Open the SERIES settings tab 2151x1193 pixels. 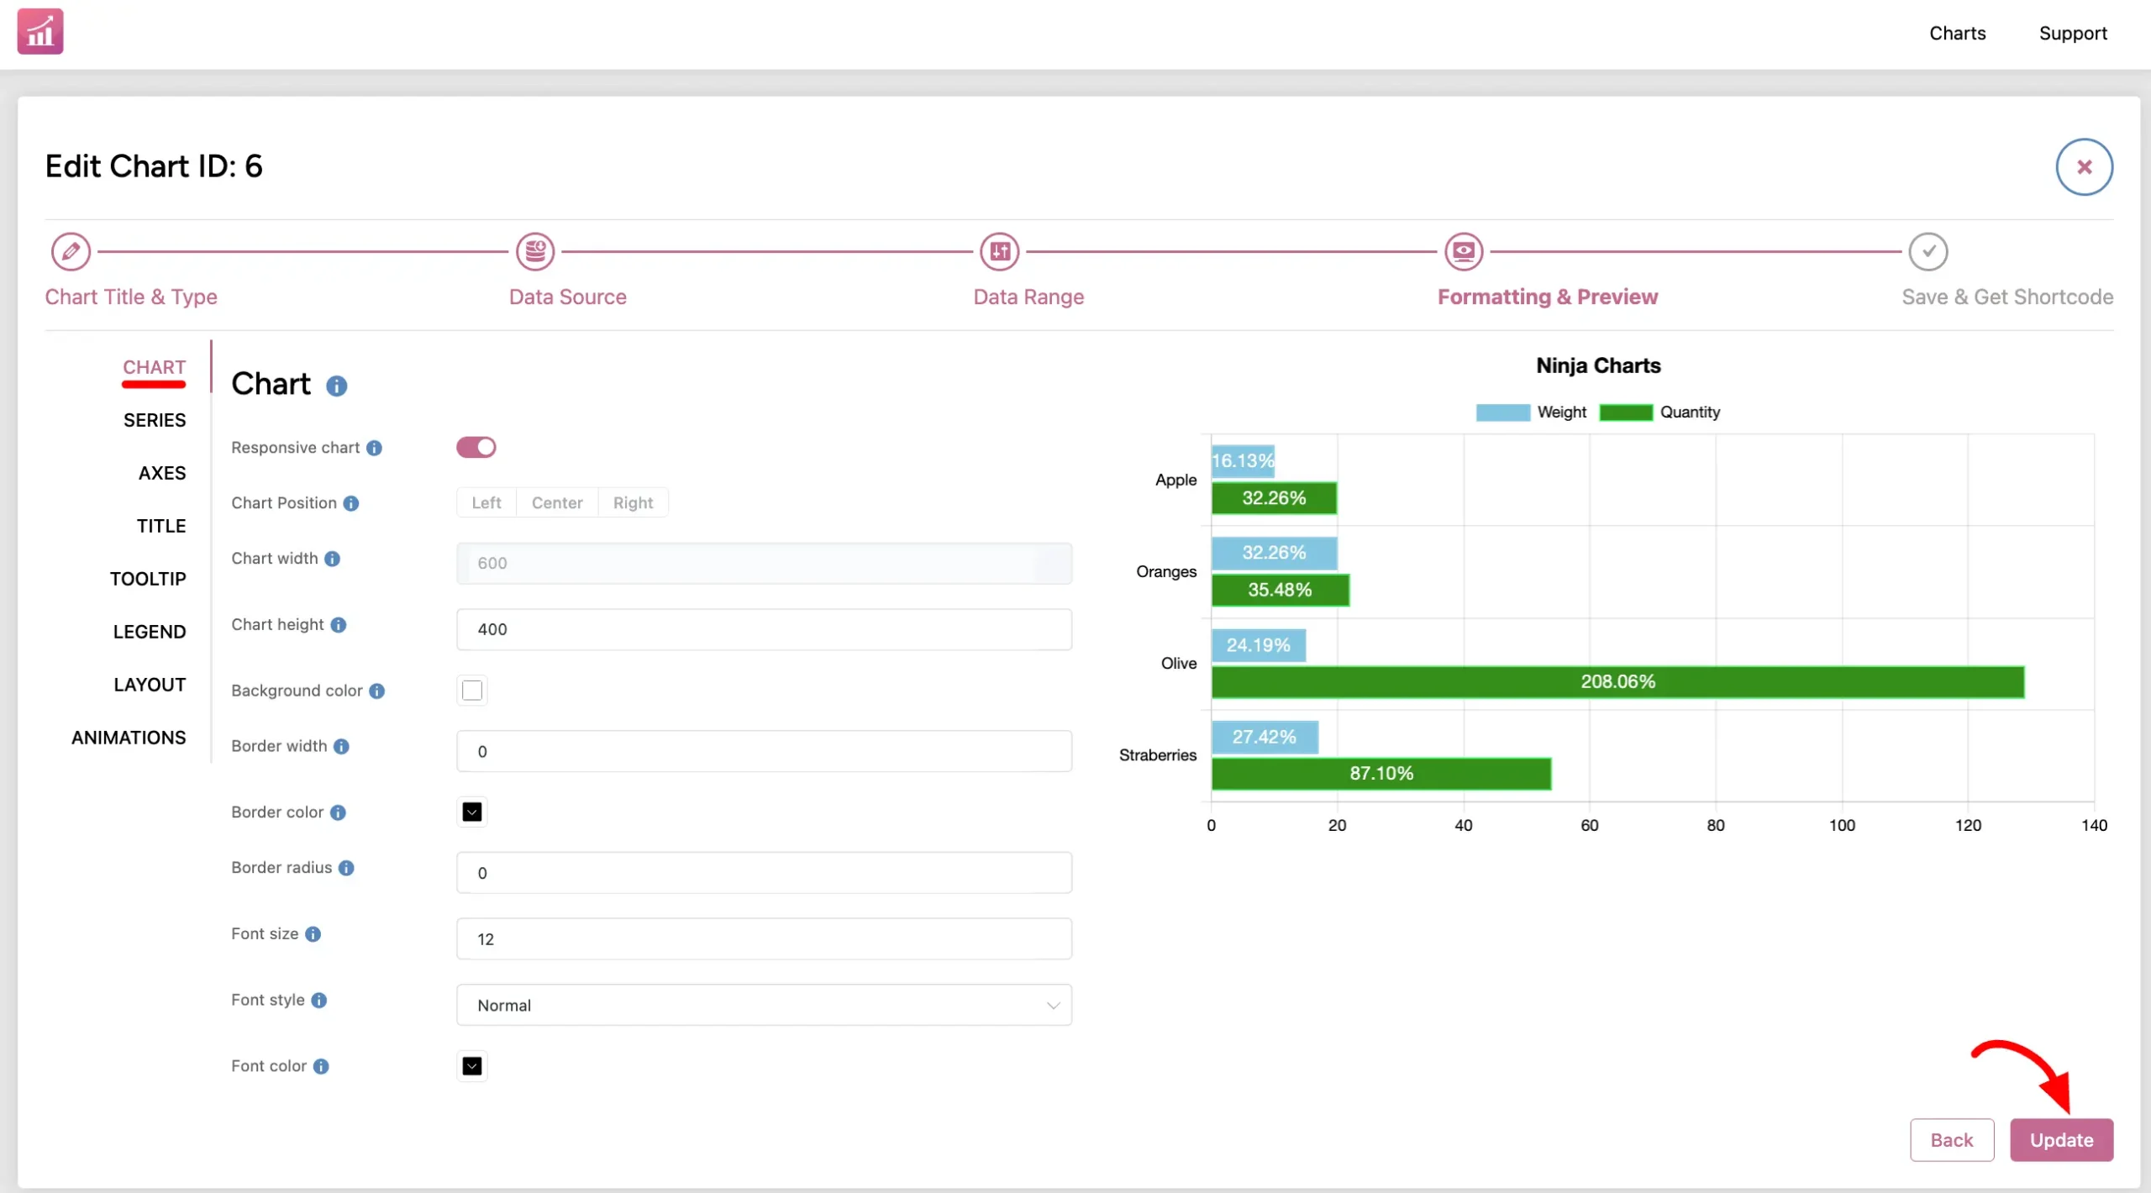coord(155,420)
